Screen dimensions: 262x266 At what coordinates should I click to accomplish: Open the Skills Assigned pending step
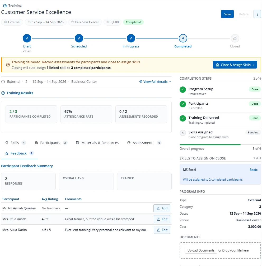[x=220, y=134]
